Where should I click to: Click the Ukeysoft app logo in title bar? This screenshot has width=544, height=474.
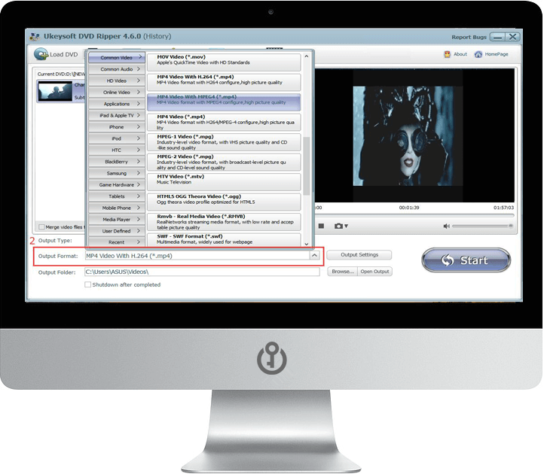[35, 36]
